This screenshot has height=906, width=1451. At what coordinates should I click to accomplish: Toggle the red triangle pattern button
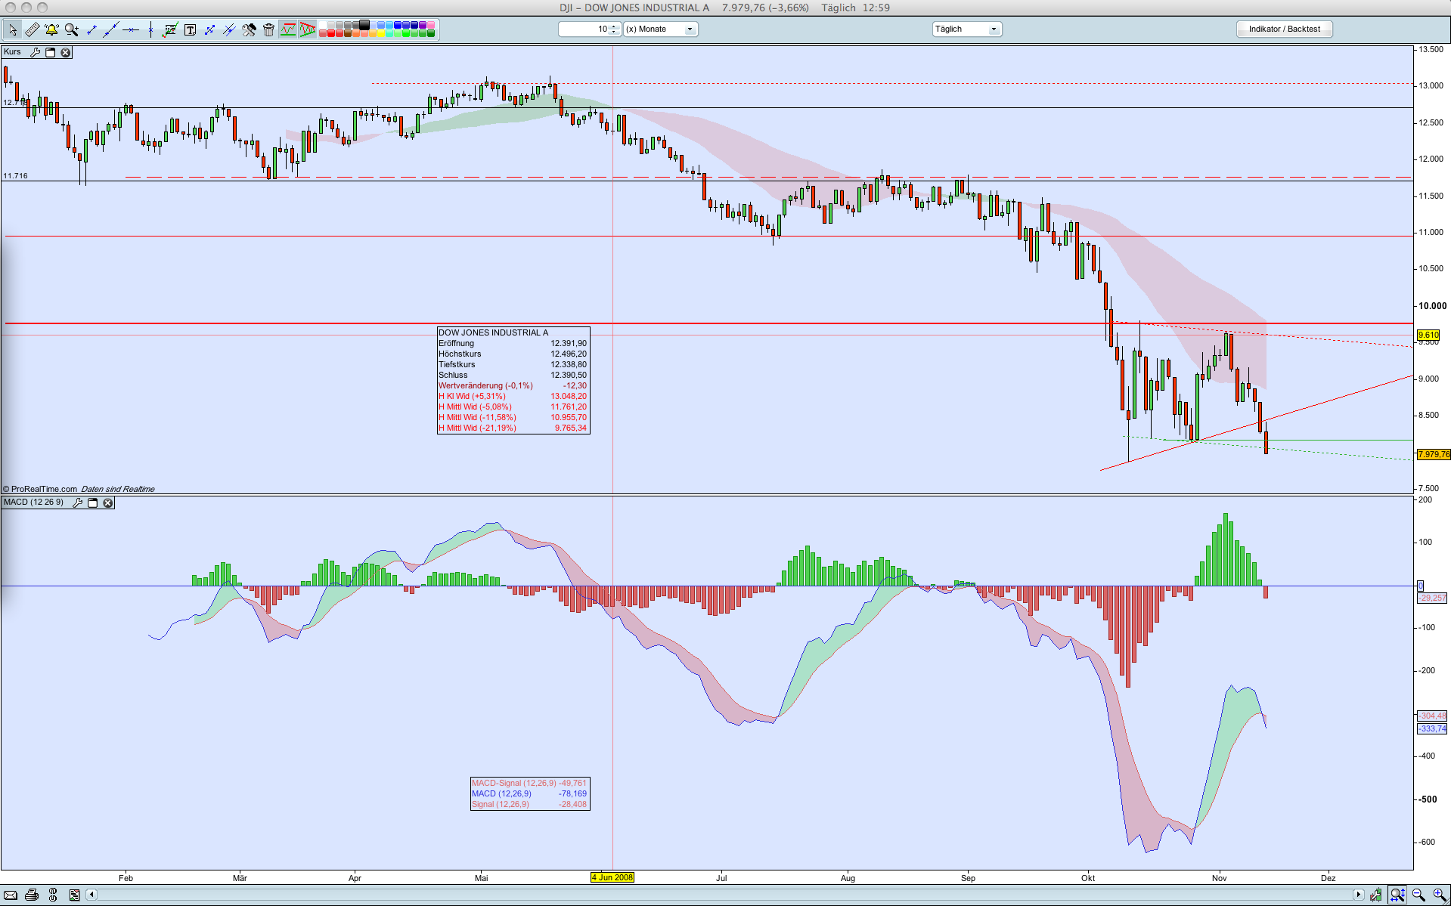click(x=307, y=29)
